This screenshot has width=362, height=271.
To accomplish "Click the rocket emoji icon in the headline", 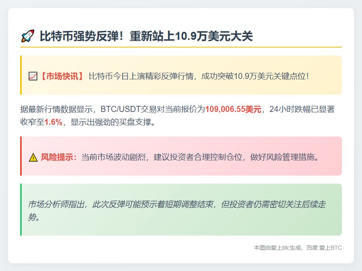I will 27,36.
